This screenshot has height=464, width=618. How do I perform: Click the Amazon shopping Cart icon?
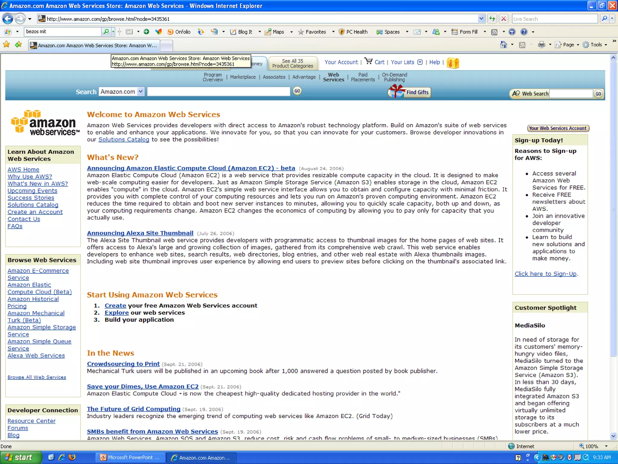368,61
